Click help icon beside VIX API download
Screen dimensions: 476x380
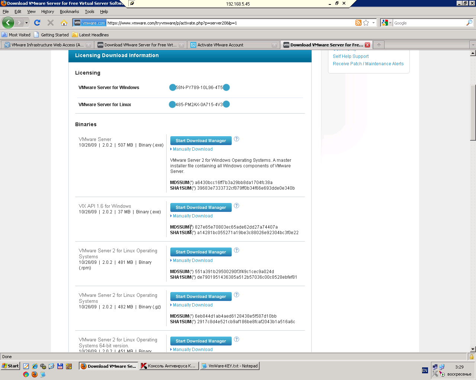237,206
